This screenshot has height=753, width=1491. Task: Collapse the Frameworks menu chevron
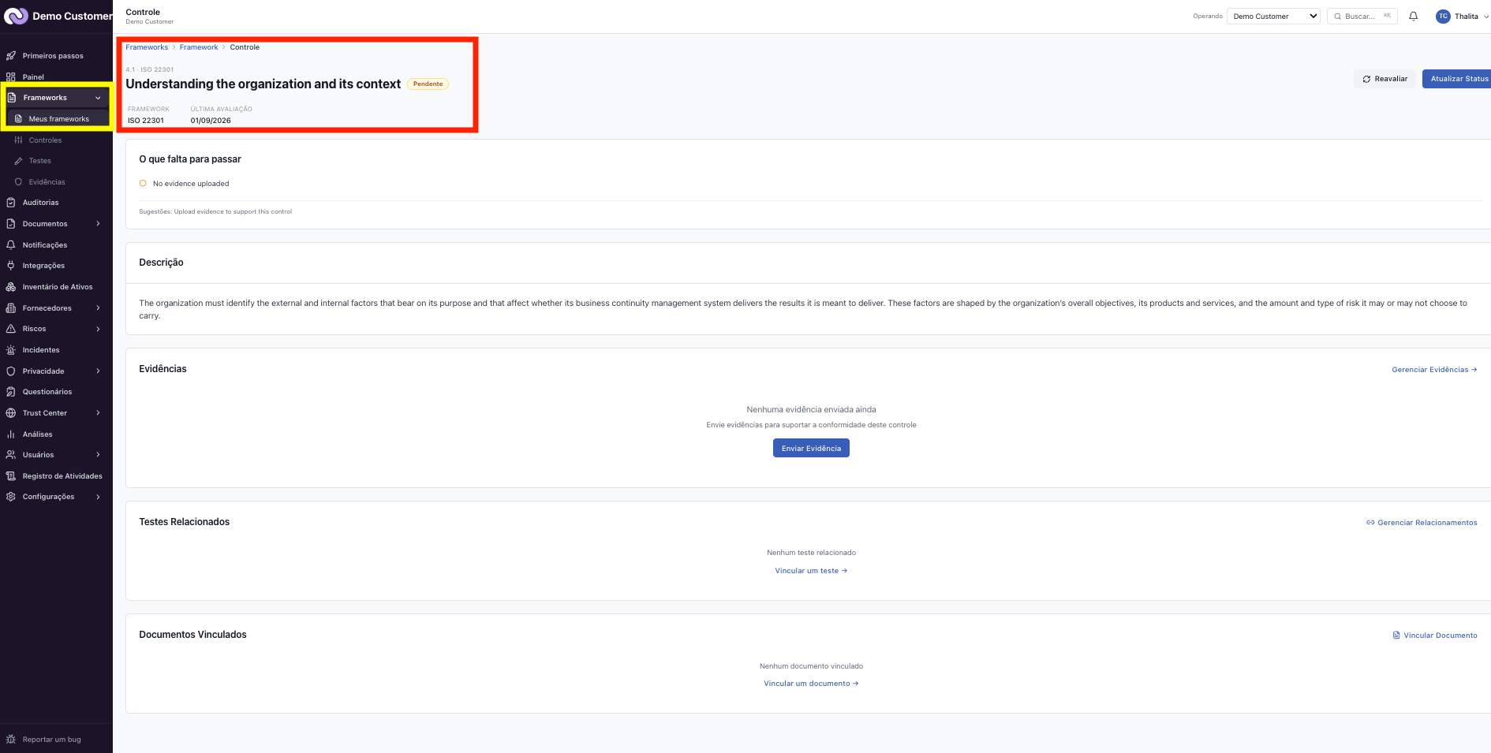[98, 98]
